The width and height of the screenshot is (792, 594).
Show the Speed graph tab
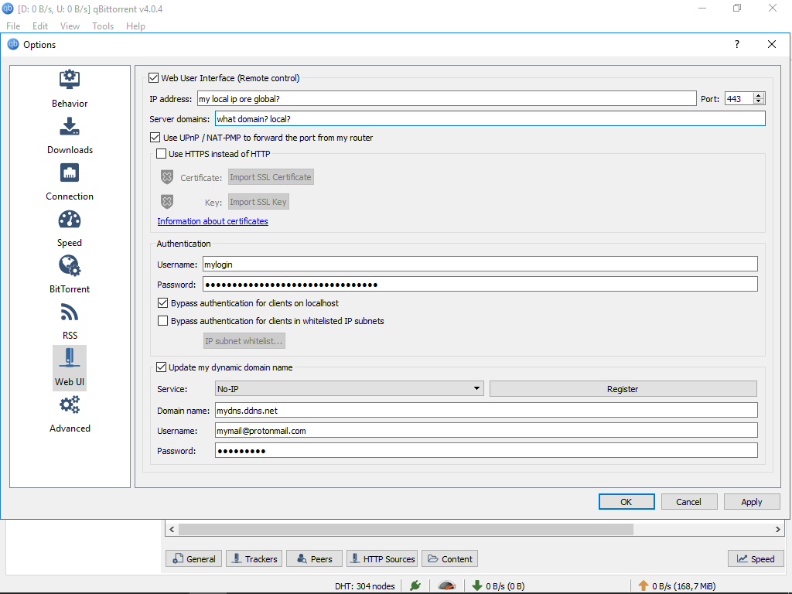coord(756,558)
